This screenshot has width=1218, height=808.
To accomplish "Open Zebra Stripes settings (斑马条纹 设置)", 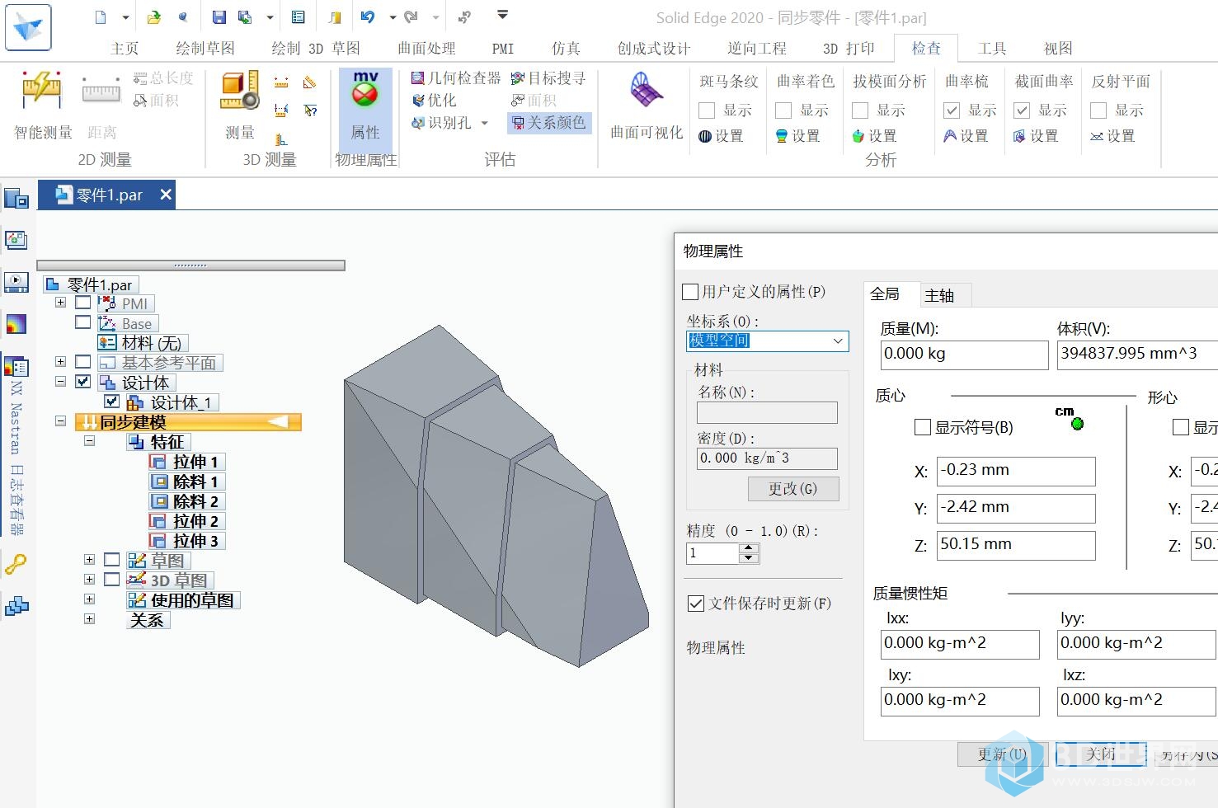I will (x=721, y=136).
